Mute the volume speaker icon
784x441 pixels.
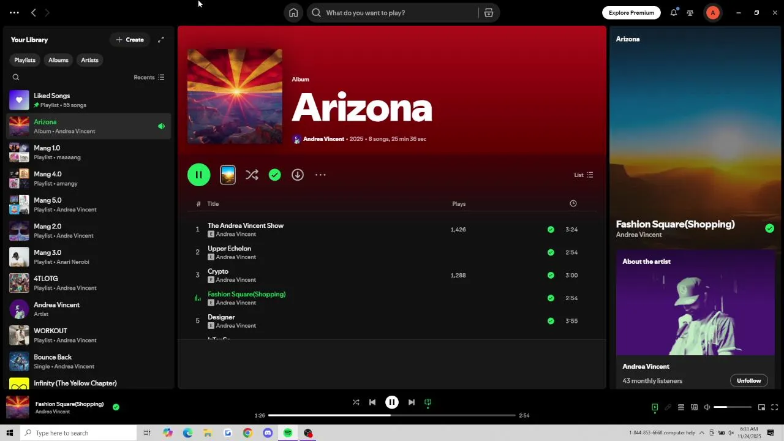[x=707, y=407]
